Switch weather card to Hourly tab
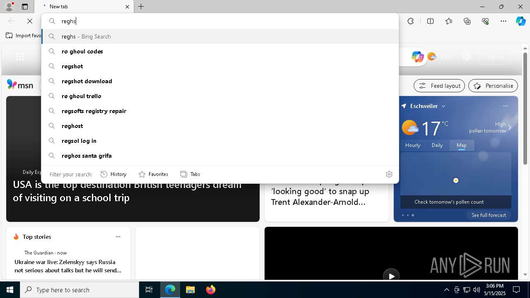 pyautogui.click(x=413, y=145)
